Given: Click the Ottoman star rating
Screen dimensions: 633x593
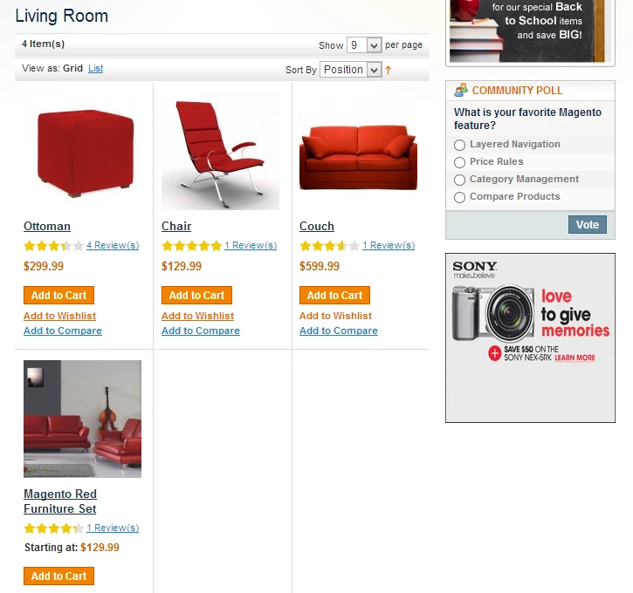Looking at the screenshot, I should pos(53,246).
